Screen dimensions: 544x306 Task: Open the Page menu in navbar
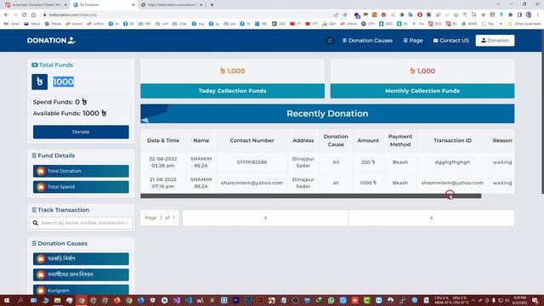coord(413,41)
